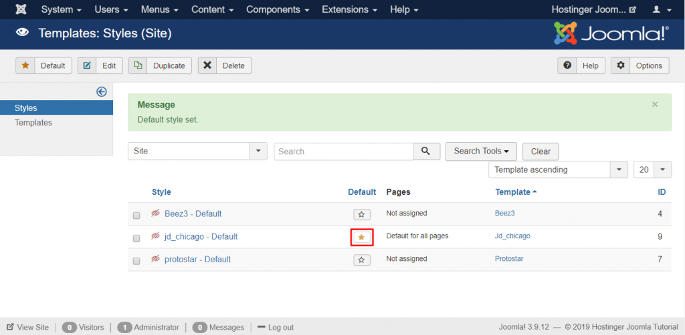Click the Duplicate toolbar button
Screen dimensions: 685x335
click(x=161, y=65)
